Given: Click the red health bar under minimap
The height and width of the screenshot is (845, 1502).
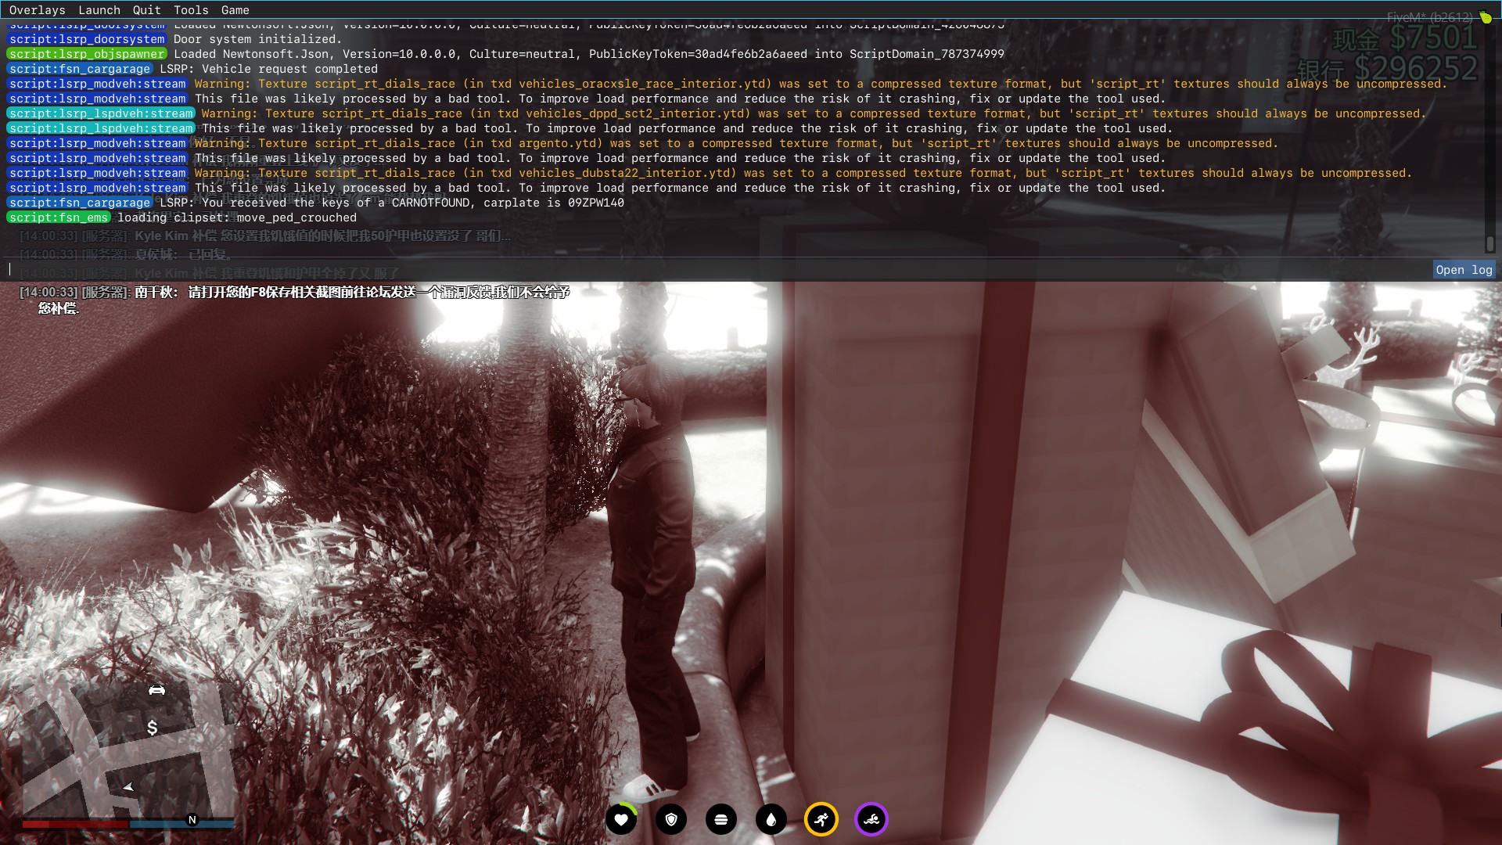Looking at the screenshot, I should tap(75, 824).
